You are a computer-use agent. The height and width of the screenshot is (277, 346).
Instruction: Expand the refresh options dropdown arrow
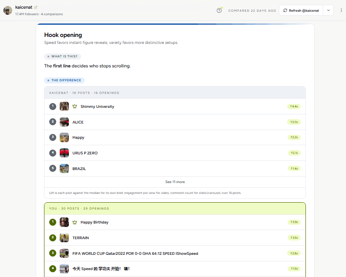point(328,10)
